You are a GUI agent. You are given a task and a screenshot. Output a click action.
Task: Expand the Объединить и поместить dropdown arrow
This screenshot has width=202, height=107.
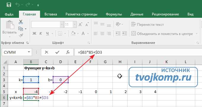(x=197, y=34)
